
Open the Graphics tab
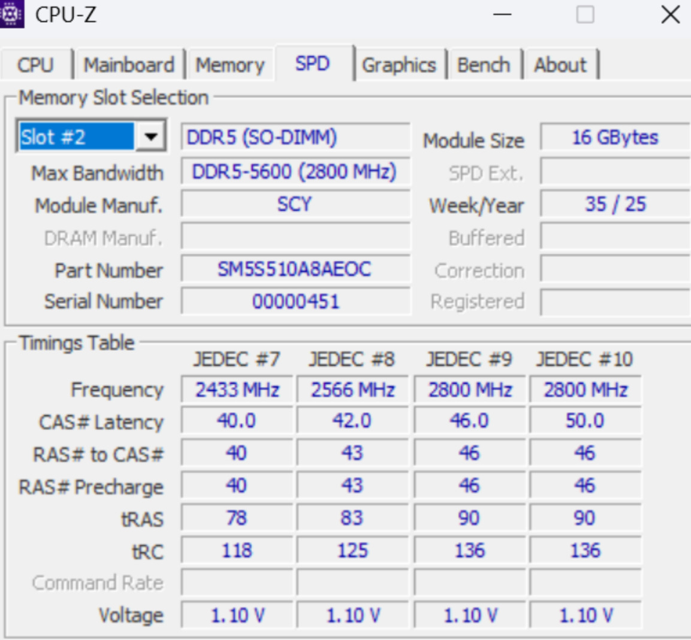399,65
